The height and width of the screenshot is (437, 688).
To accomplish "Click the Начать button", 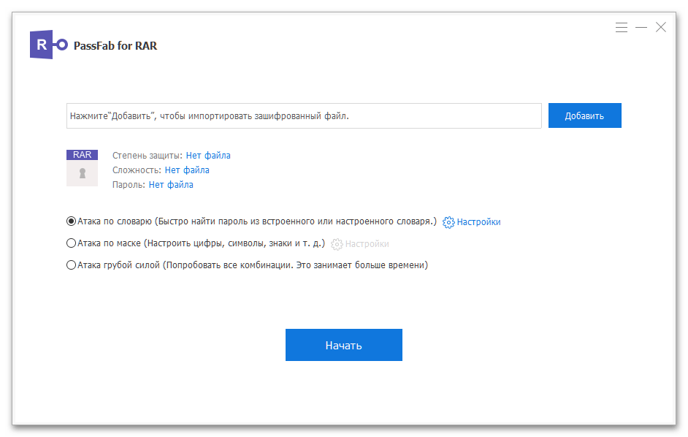I will 343,345.
